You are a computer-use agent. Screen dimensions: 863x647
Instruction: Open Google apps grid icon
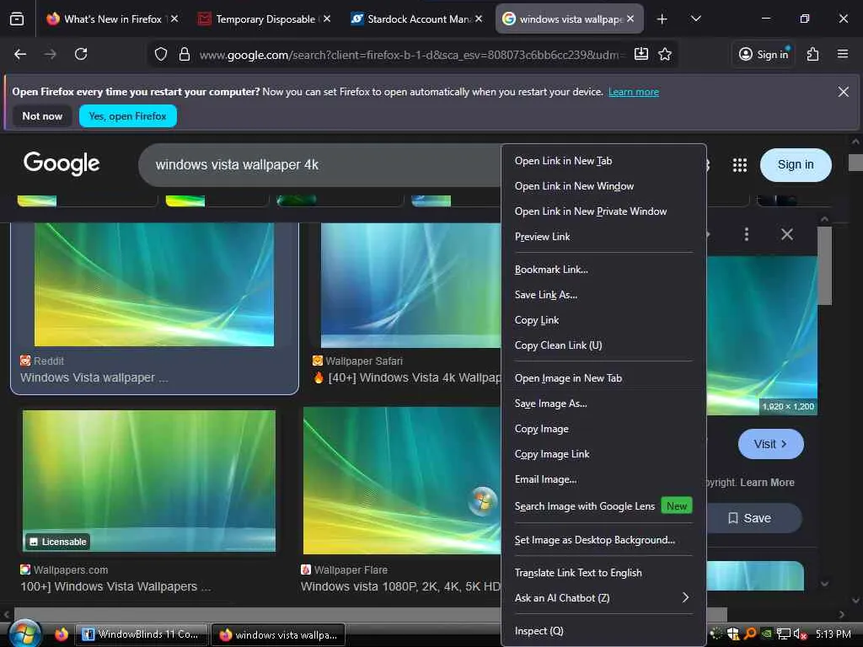pyautogui.click(x=740, y=164)
